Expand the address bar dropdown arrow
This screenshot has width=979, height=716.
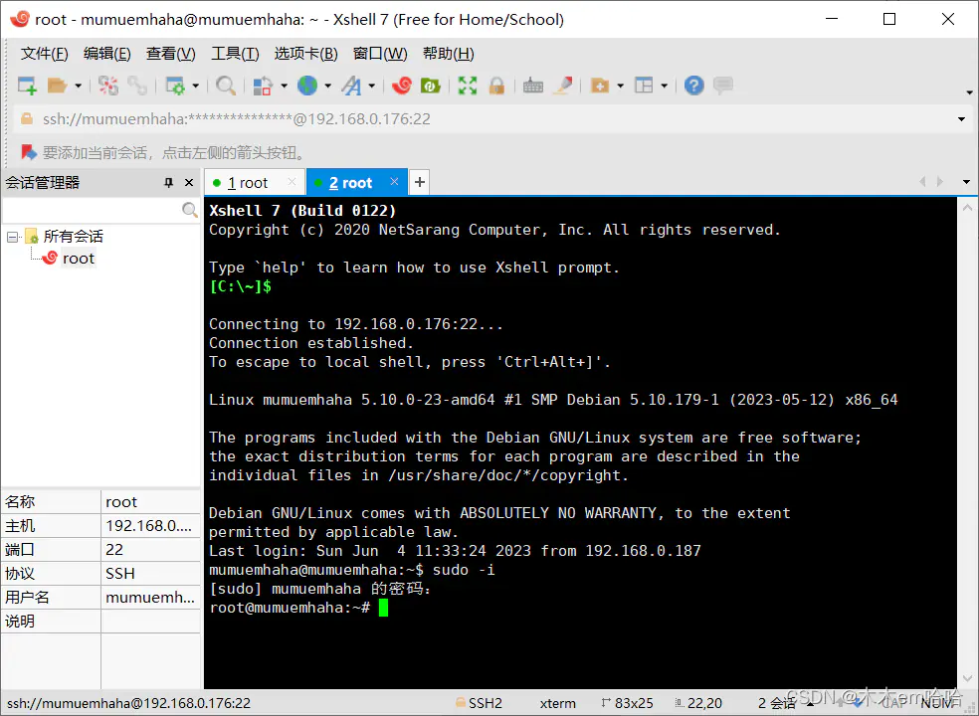(961, 118)
